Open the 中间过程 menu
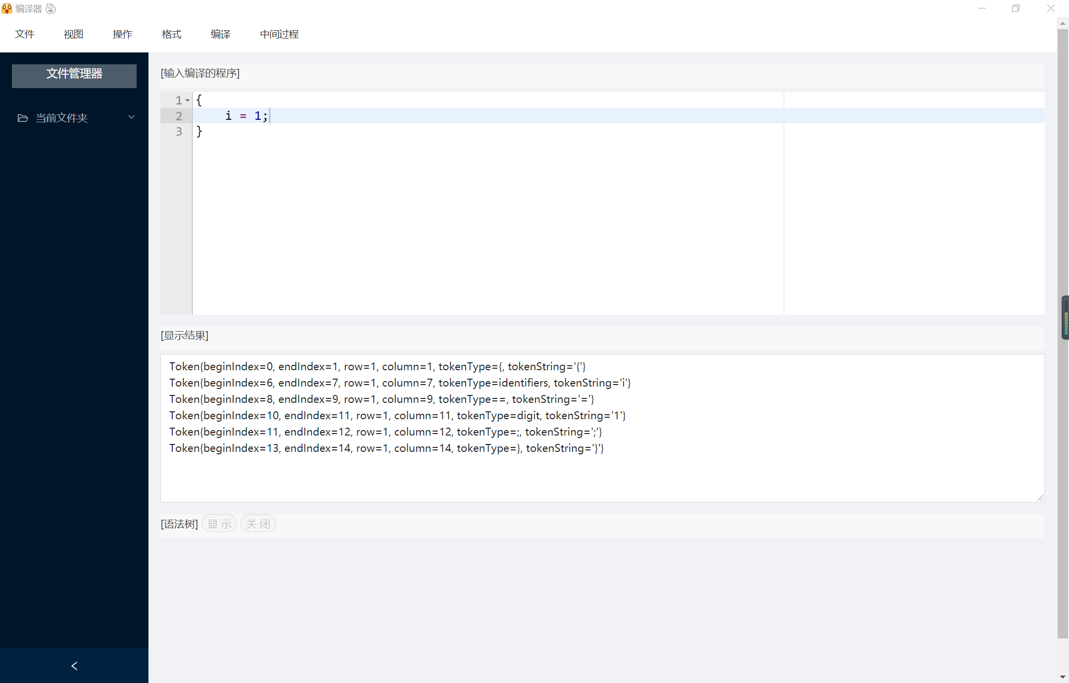The height and width of the screenshot is (683, 1069). (279, 34)
